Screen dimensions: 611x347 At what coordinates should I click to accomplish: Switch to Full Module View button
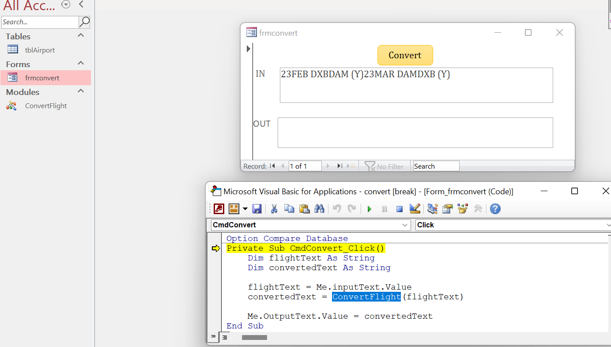click(x=225, y=337)
